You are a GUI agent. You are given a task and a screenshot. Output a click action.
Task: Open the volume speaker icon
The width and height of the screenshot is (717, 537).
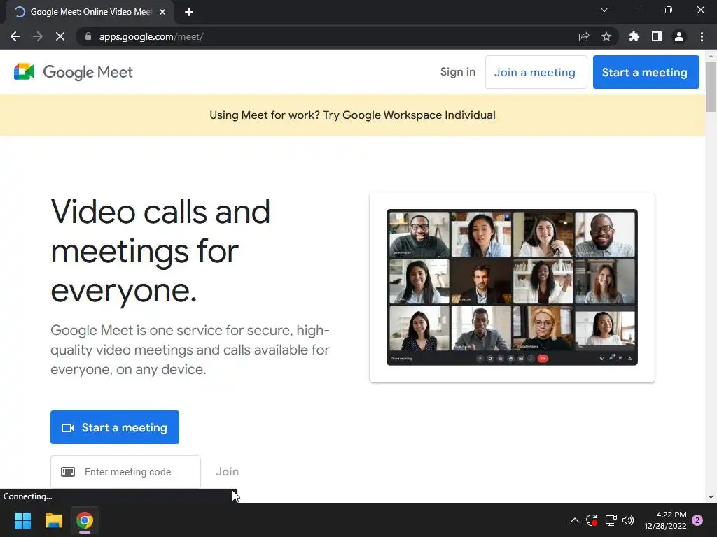point(628,520)
